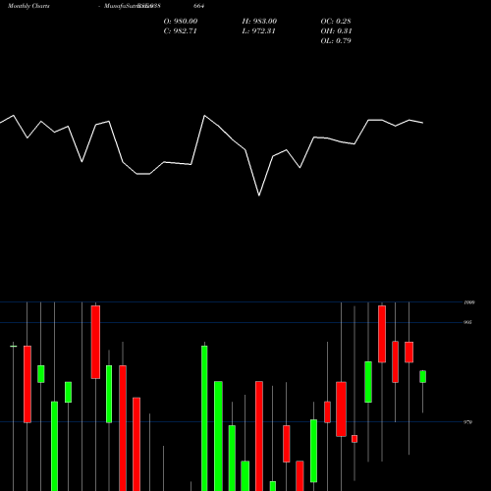The width and height of the screenshot is (491, 491).
Task: Select the 'C: 982.71' close value
Action: pos(180,30)
